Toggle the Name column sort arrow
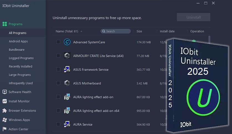 click(x=81, y=31)
